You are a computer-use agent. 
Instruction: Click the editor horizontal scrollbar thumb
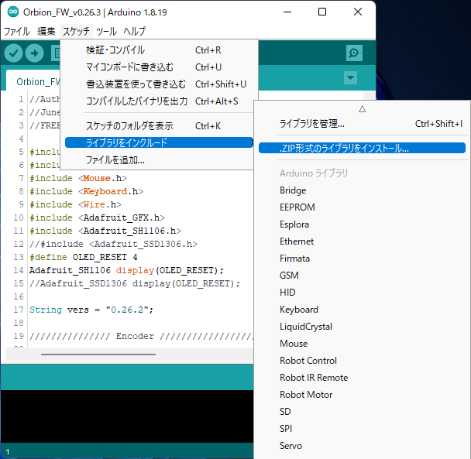tap(98, 355)
